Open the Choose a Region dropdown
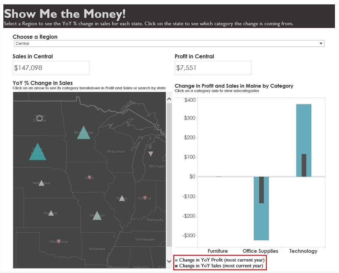The height and width of the screenshot is (273, 339). click(169, 43)
